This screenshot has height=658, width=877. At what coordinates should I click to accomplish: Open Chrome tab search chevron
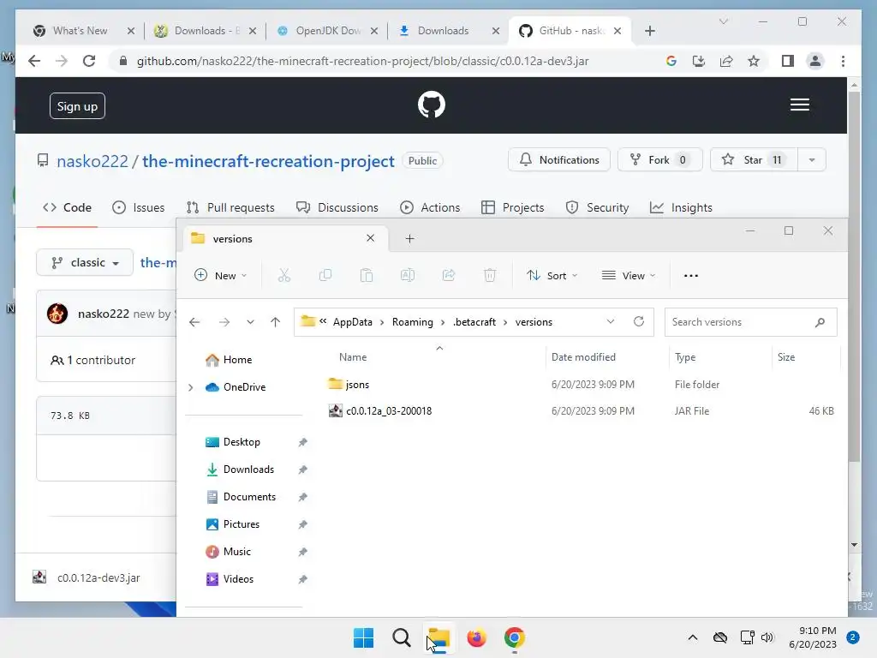[x=723, y=21]
